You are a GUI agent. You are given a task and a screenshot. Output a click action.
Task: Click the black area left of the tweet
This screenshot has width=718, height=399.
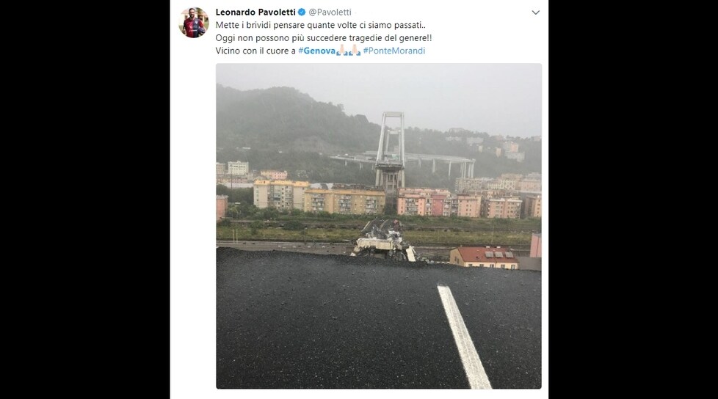(84, 199)
